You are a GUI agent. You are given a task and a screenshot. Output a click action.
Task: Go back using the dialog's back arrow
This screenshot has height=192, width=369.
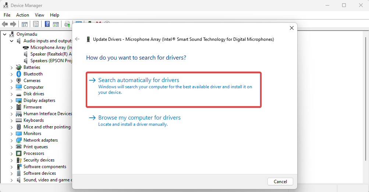[77, 39]
